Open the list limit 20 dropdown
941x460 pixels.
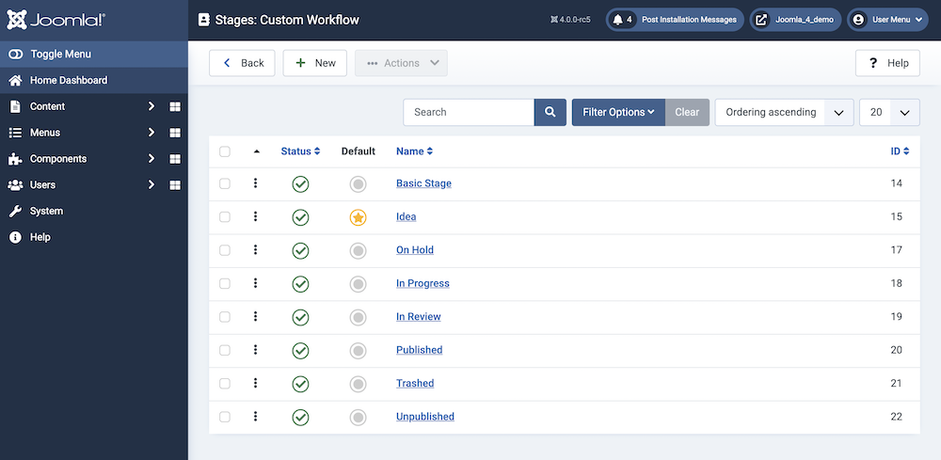[x=889, y=112]
